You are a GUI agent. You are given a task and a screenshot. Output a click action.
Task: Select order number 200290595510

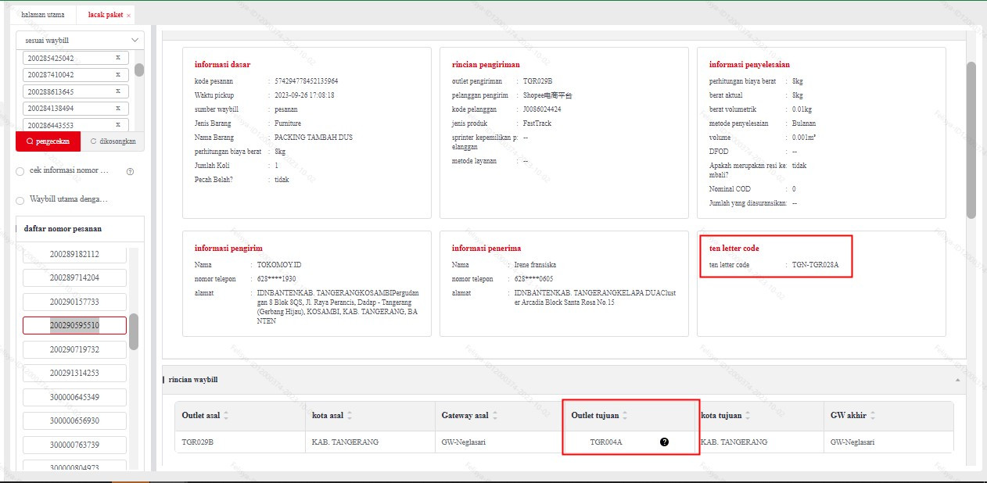pyautogui.click(x=74, y=325)
